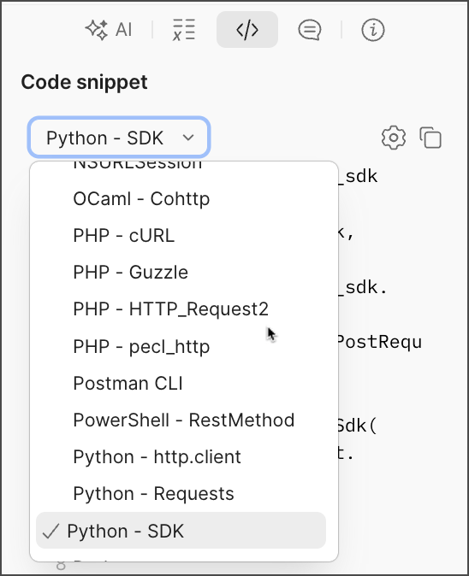Screen dimensions: 469x576
Task: Select the code snippet tab icon
Action: click(247, 29)
